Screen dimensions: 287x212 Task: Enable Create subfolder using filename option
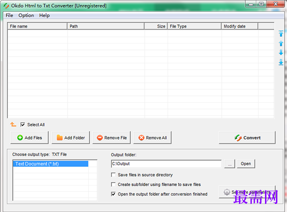pos(113,184)
